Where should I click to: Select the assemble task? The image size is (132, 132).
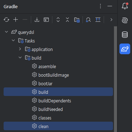[x=58, y=66]
